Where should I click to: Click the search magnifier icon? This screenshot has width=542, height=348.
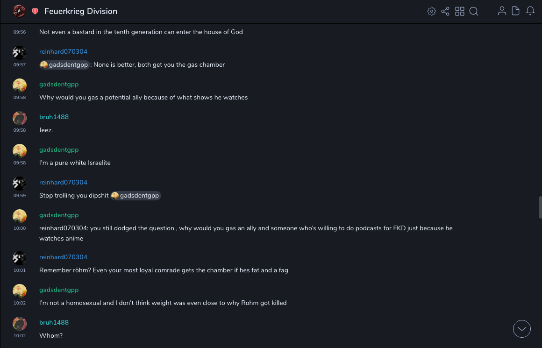tap(474, 11)
